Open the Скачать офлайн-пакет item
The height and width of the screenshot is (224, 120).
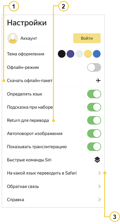53,81
